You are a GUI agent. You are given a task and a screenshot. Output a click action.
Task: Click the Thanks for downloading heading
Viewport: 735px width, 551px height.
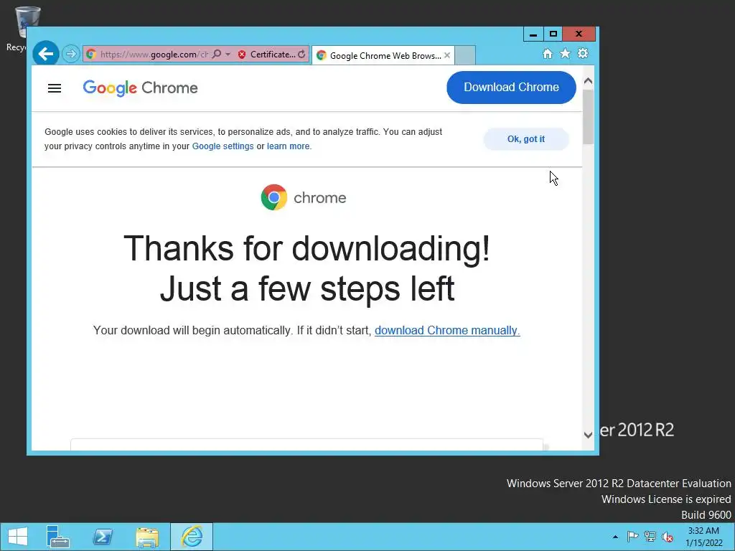tap(307, 268)
